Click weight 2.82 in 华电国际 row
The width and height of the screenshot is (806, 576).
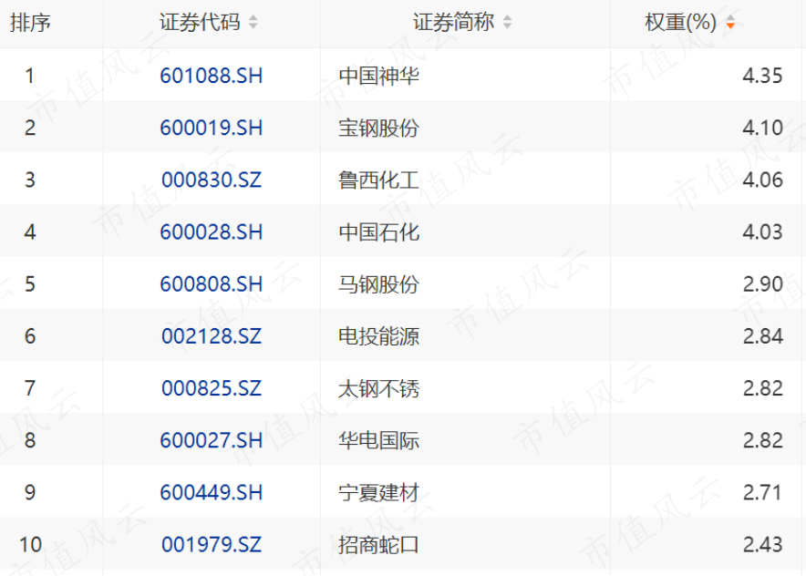pos(763,440)
